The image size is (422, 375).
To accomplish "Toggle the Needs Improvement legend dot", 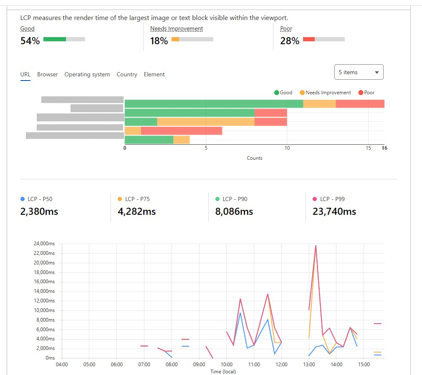I will [x=302, y=93].
